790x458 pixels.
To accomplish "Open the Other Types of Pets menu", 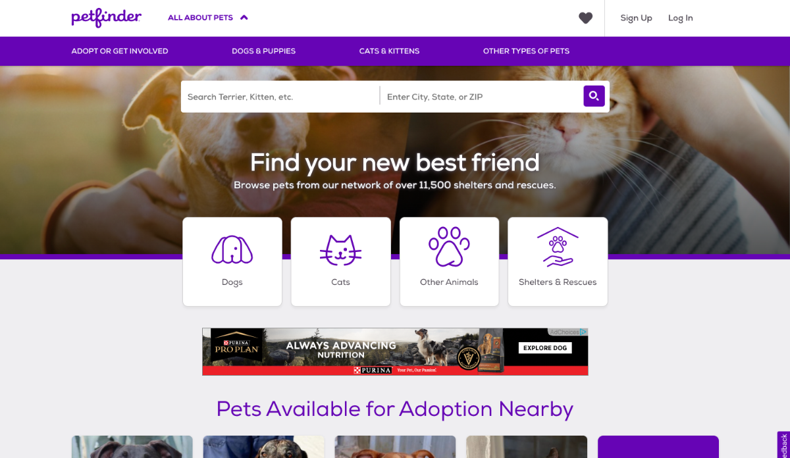I will click(x=526, y=51).
